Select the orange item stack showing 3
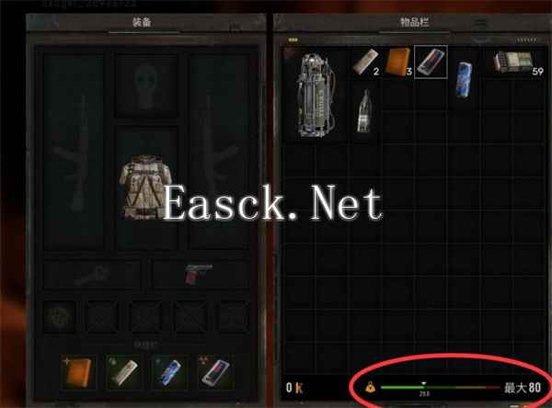 (398, 62)
